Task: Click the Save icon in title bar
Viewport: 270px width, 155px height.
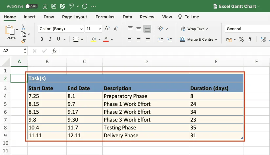Action: click(53, 6)
